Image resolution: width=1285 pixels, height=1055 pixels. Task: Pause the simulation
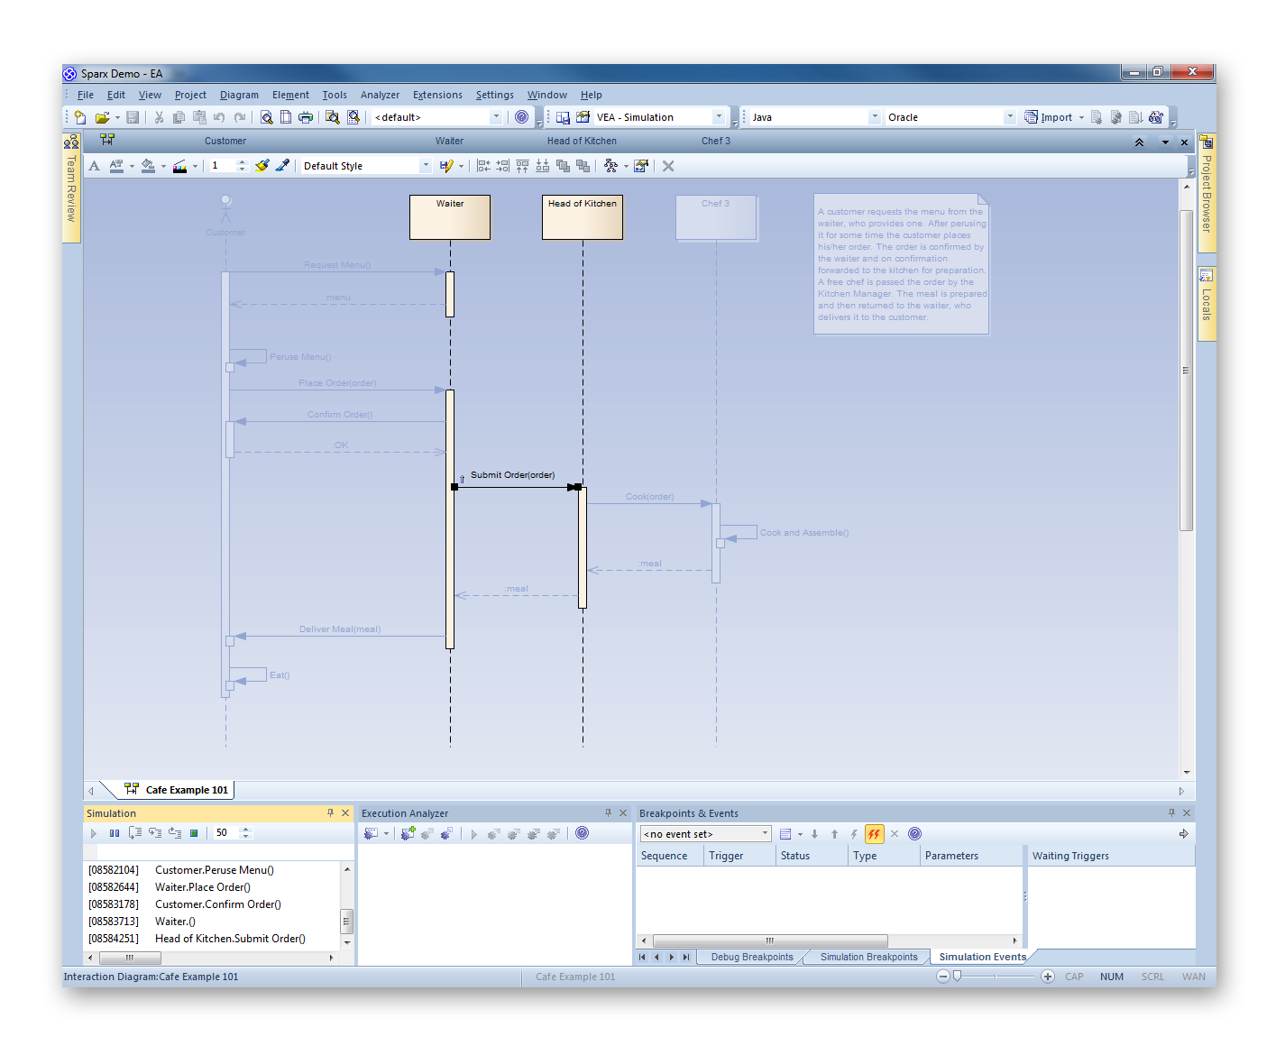coord(115,833)
